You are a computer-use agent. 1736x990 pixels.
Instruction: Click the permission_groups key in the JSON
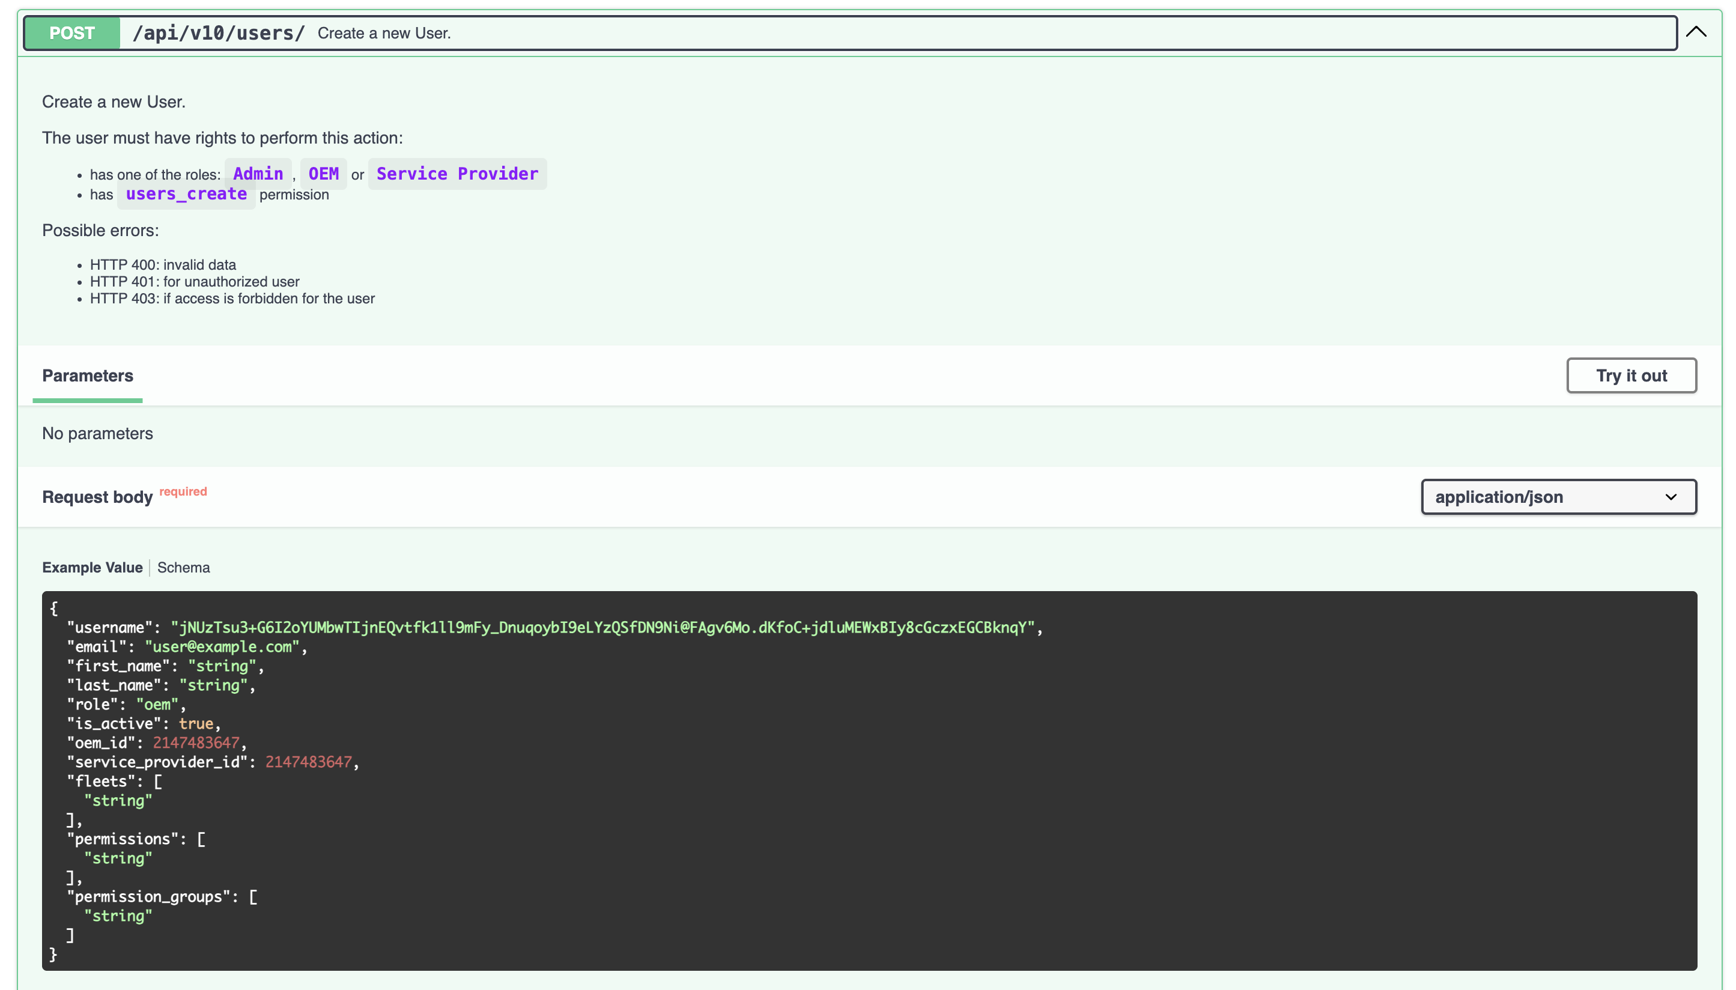(148, 896)
